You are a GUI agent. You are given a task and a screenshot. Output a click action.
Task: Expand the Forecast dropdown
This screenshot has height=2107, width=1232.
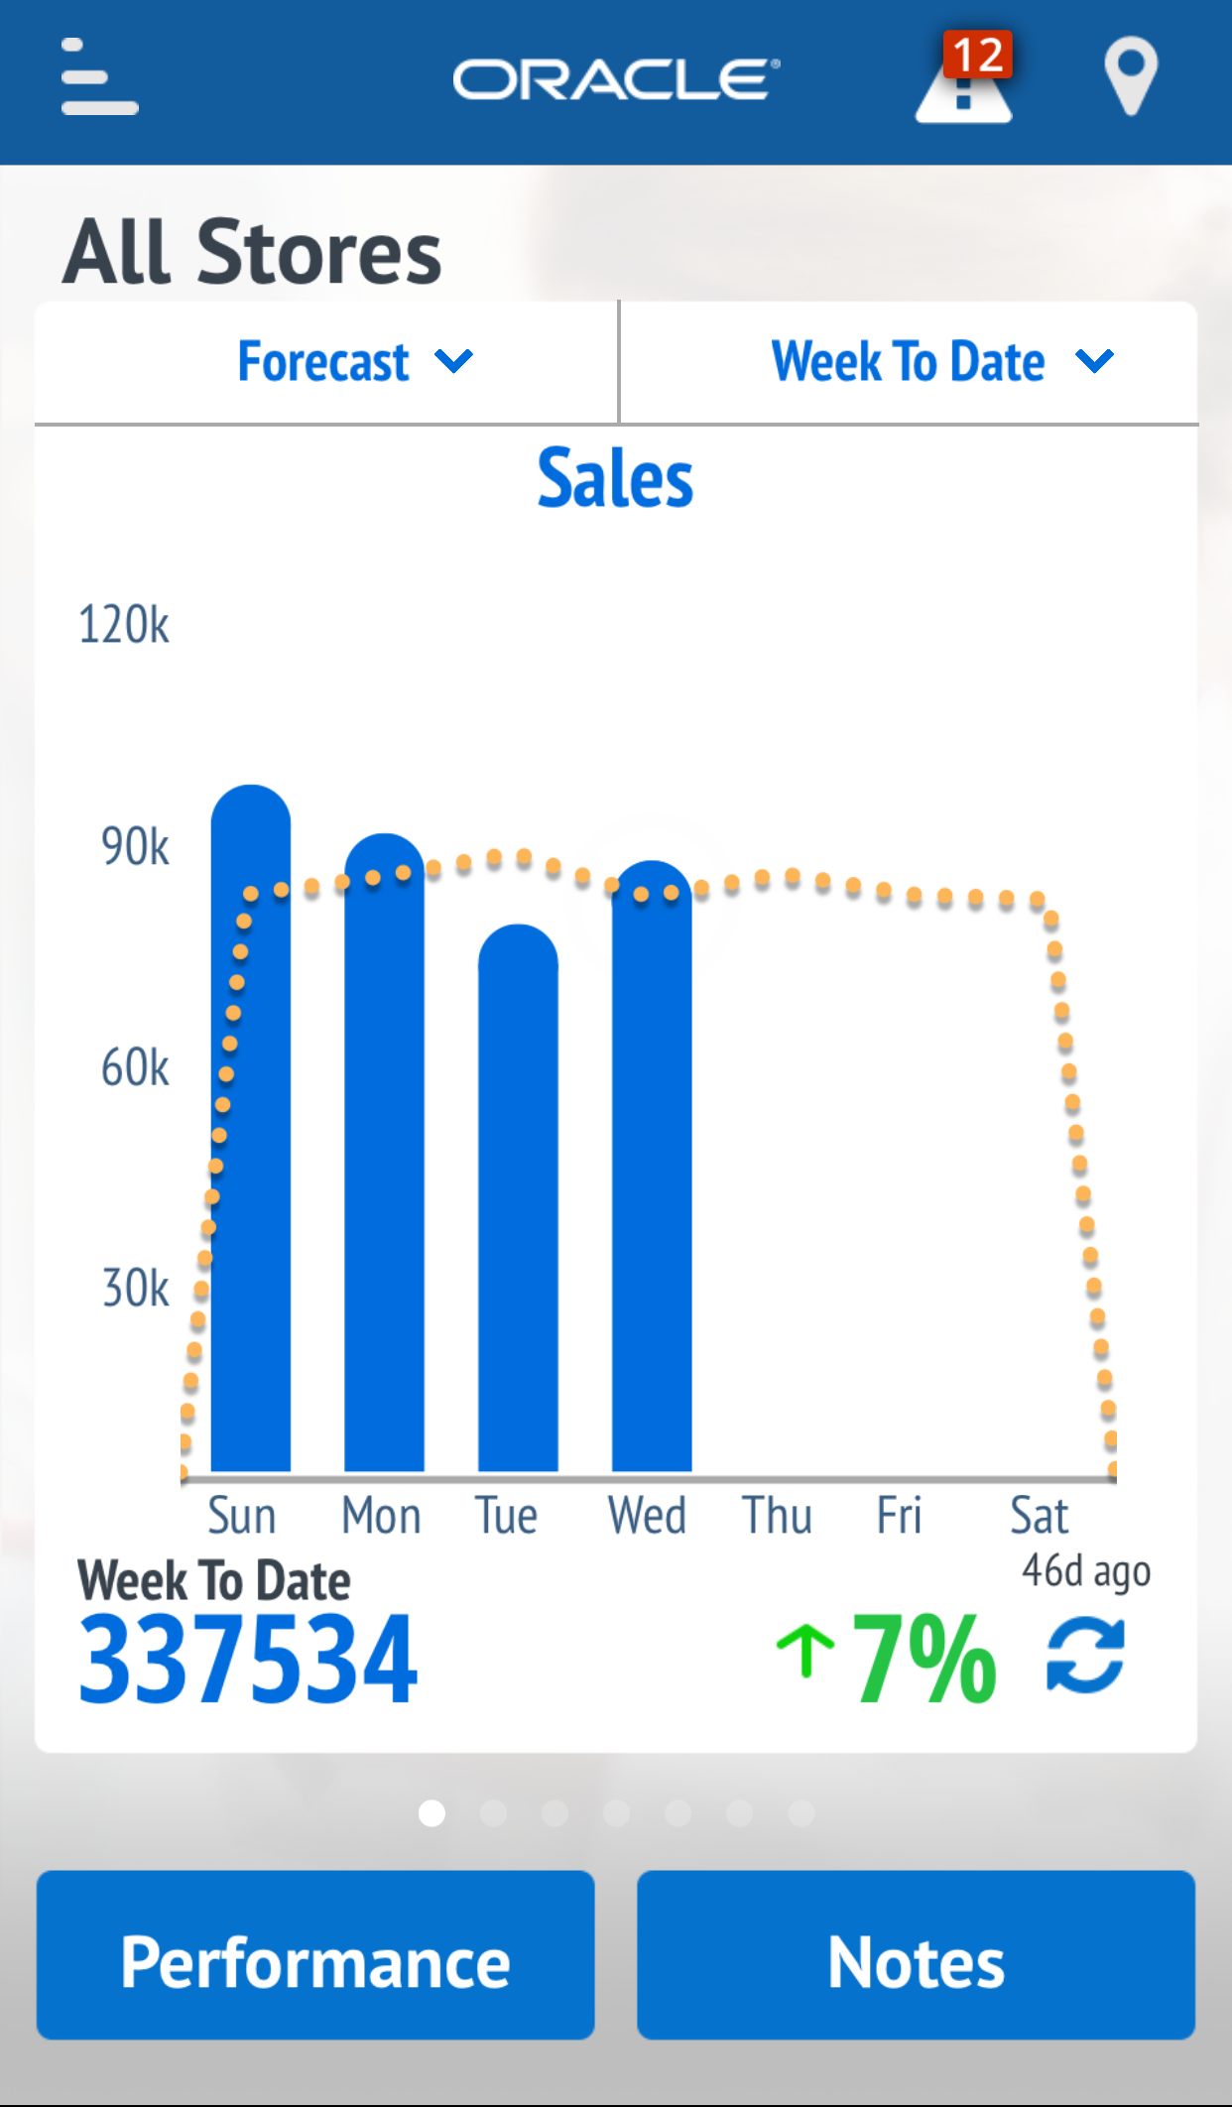[x=355, y=361]
